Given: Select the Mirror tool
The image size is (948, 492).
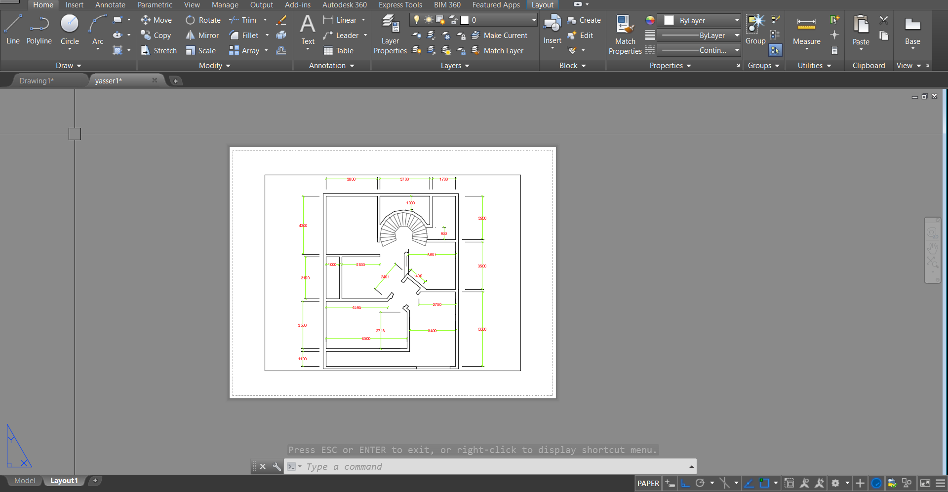Looking at the screenshot, I should pyautogui.click(x=202, y=35).
